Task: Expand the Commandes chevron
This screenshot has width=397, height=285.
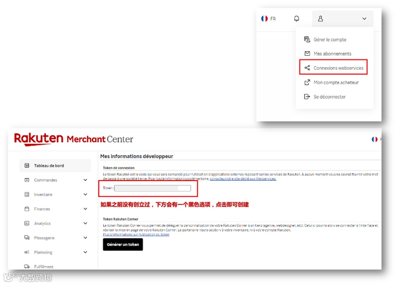Action: click(85, 180)
